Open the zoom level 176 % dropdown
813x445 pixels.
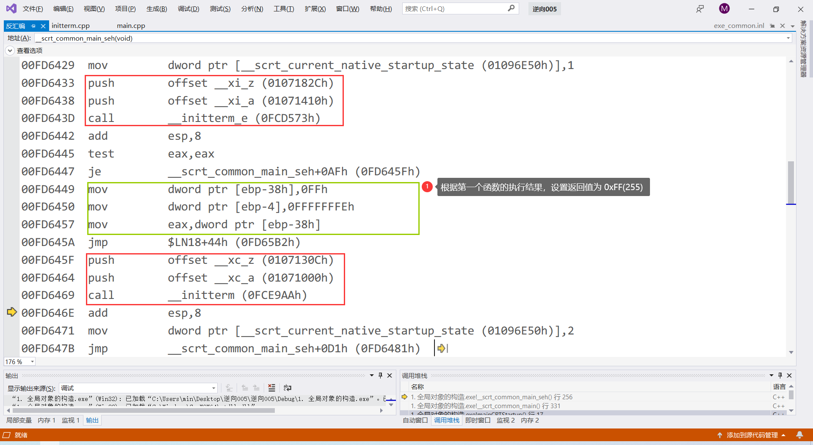pos(32,362)
